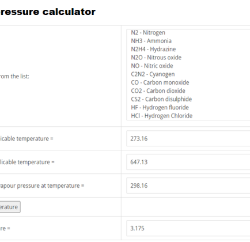Screen dimensions: 250x242
Task: Click the 'vapour pressure at temperature =' label
Action: 42,186
